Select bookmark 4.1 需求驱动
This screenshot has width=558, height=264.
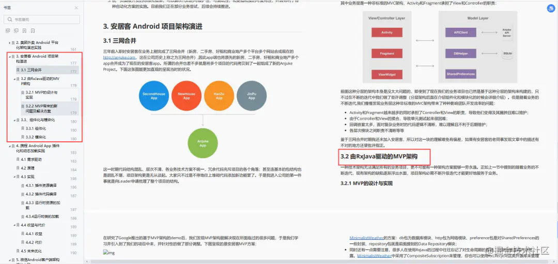coord(31,159)
